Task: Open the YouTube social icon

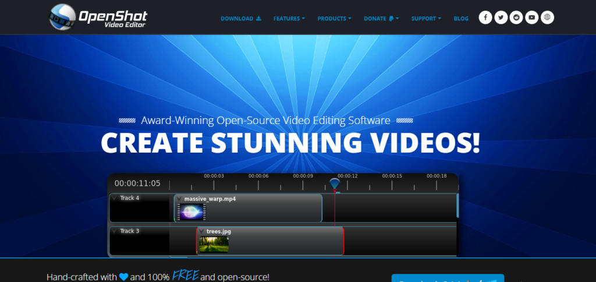Action: 532,17
